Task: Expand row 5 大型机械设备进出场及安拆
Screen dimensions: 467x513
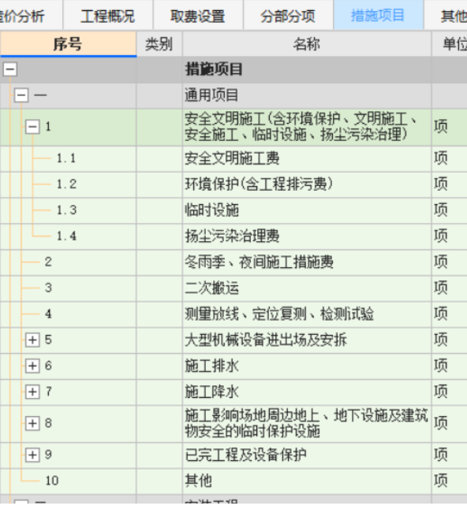Action: point(32,340)
